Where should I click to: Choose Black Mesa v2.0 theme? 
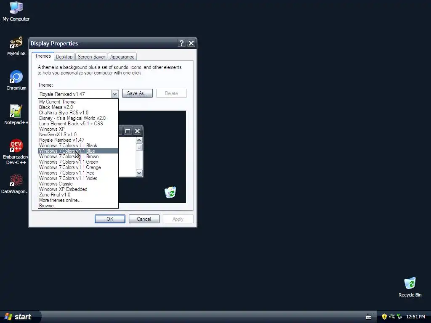pyautogui.click(x=78, y=107)
